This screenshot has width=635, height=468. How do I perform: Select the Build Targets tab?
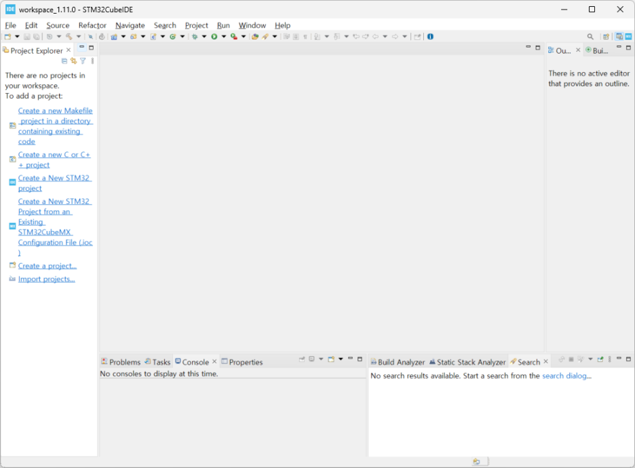(x=597, y=50)
